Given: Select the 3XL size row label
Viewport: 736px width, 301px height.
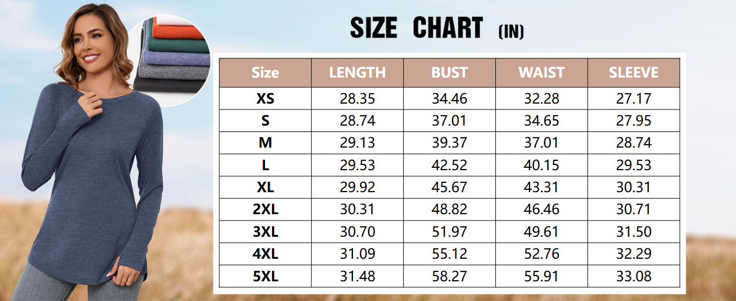Looking at the screenshot, I should 265,232.
